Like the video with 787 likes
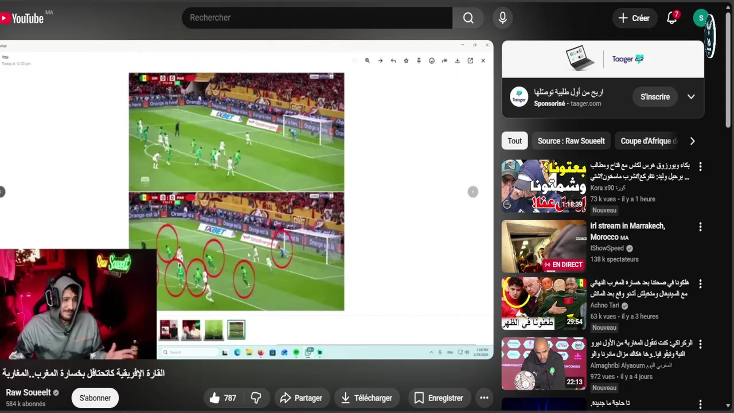 (x=223, y=398)
